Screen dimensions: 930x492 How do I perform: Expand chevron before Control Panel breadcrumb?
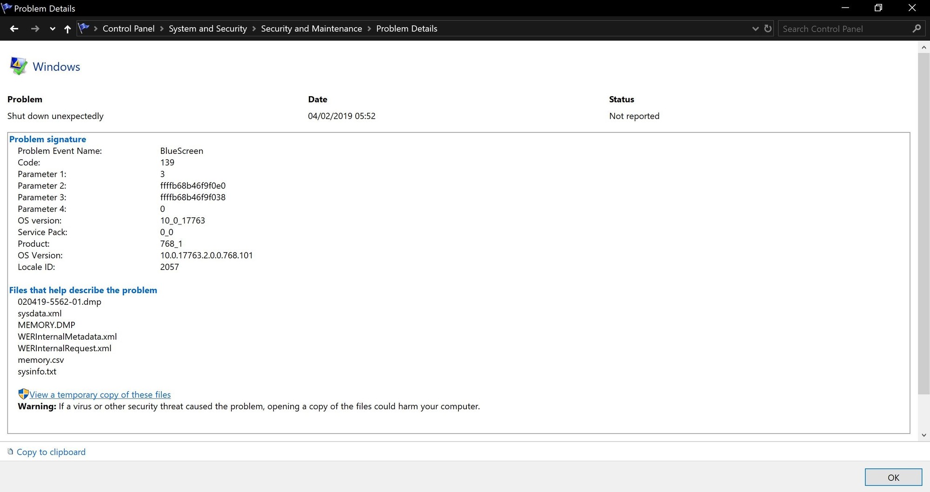(x=96, y=29)
